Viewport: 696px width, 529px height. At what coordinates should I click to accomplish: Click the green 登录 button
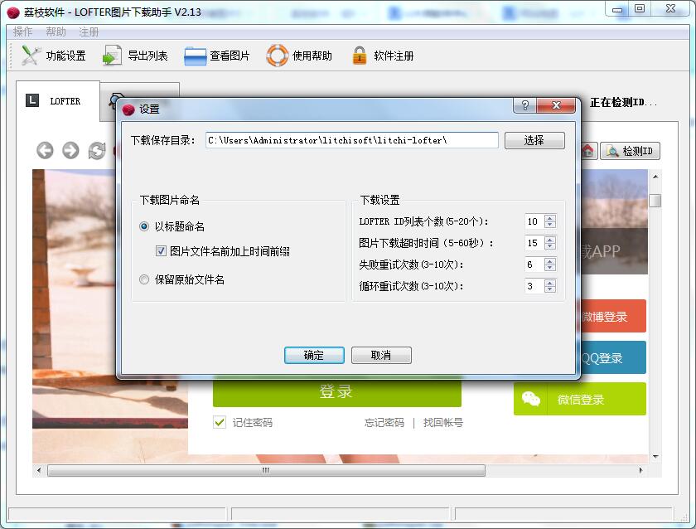[x=337, y=391]
